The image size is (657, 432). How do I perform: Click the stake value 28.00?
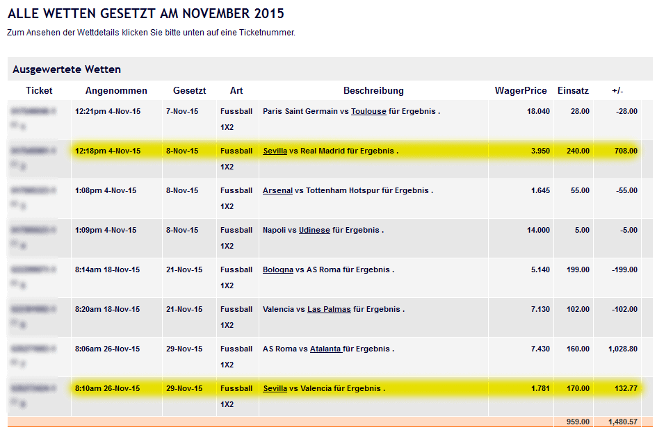click(580, 111)
